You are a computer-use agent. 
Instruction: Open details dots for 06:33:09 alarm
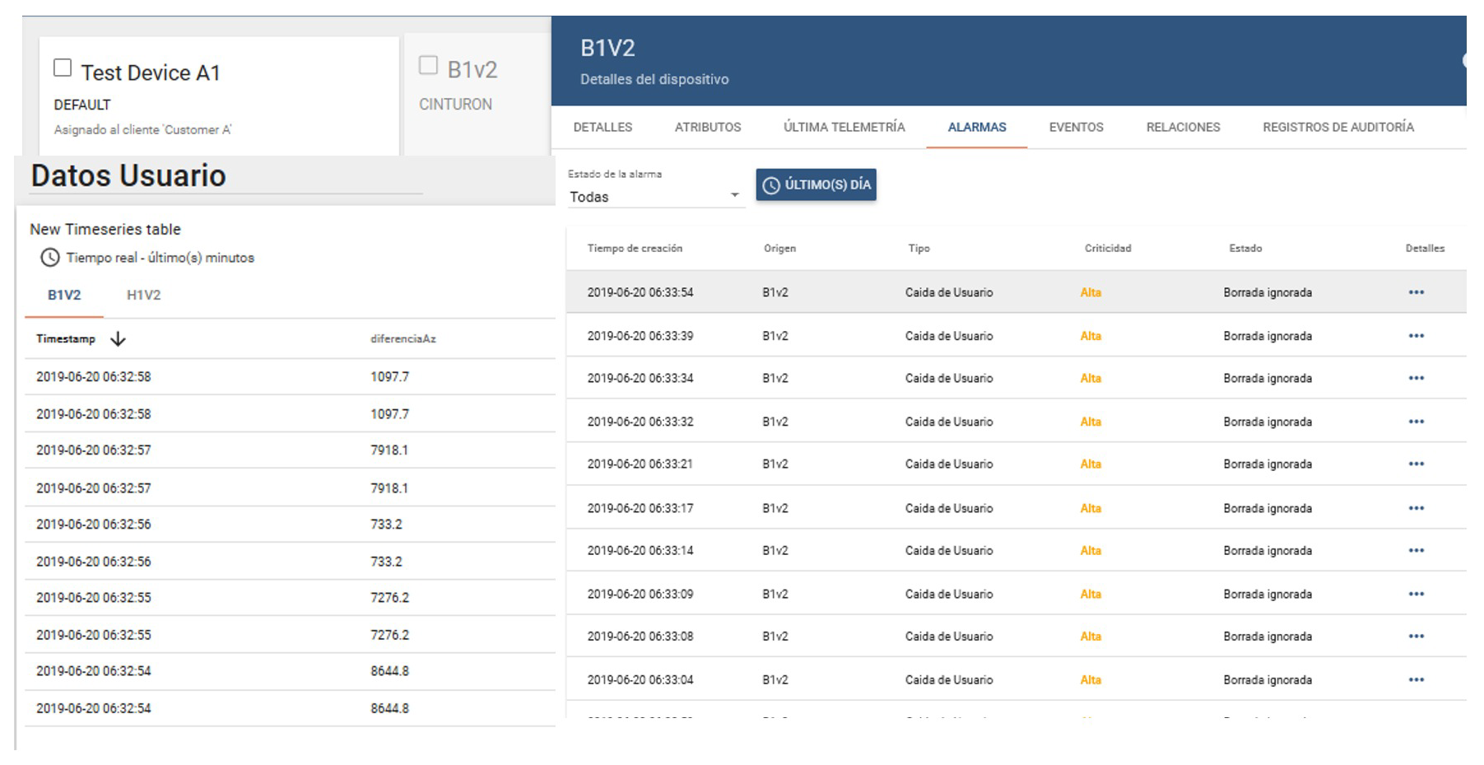1416,594
